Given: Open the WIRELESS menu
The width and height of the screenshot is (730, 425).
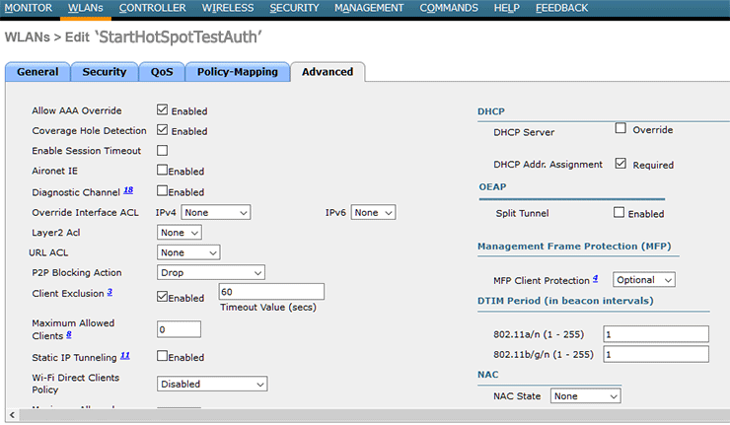Looking at the screenshot, I should pyautogui.click(x=227, y=8).
